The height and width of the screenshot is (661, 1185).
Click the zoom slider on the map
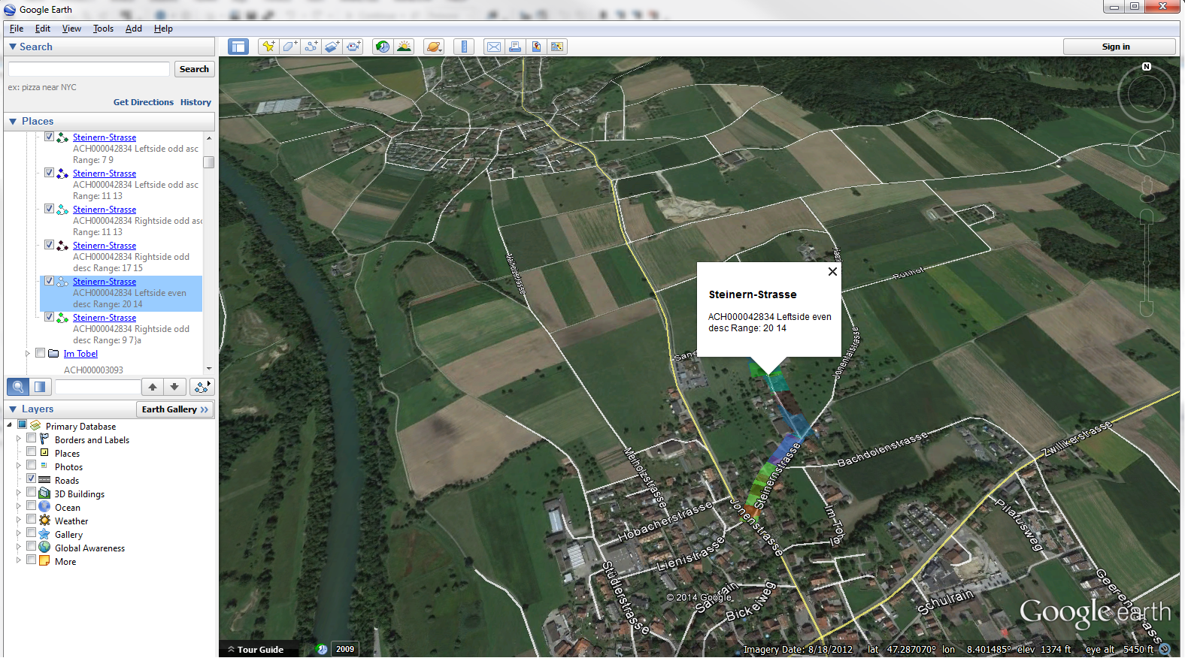point(1147,262)
